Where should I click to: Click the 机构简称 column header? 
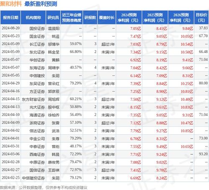(x=33, y=18)
